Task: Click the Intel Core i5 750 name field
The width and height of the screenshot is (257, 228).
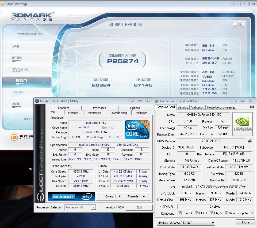Action: click(x=96, y=123)
